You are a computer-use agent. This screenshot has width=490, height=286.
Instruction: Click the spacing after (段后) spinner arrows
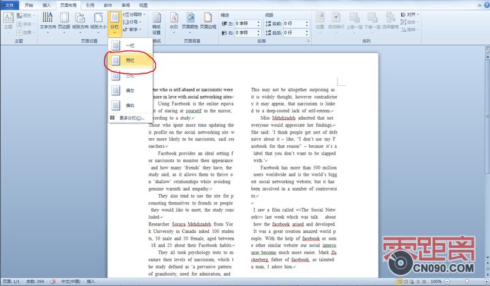[x=307, y=33]
